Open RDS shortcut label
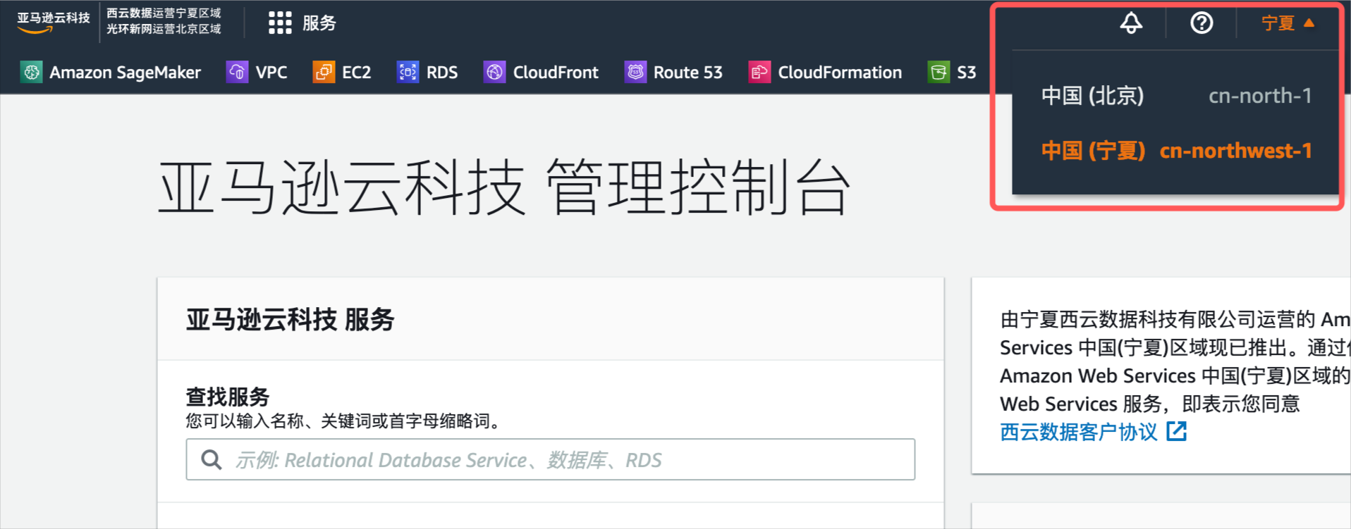This screenshot has width=1351, height=529. (442, 72)
